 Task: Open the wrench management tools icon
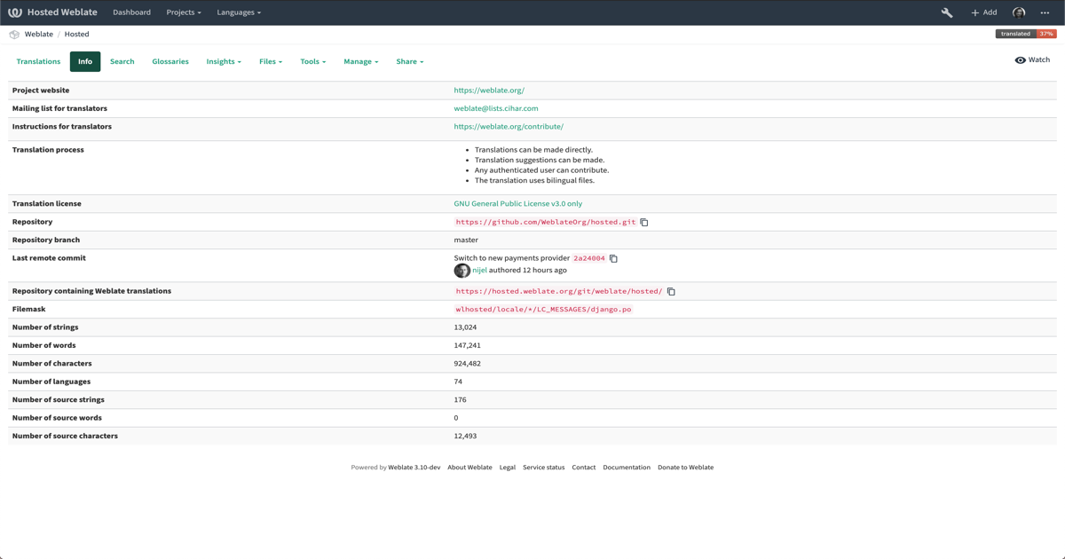(x=947, y=12)
